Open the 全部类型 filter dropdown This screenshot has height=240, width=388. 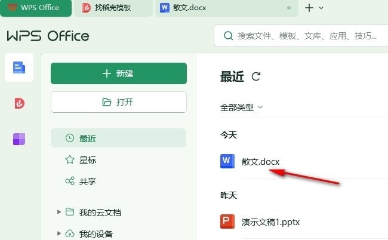coord(241,107)
